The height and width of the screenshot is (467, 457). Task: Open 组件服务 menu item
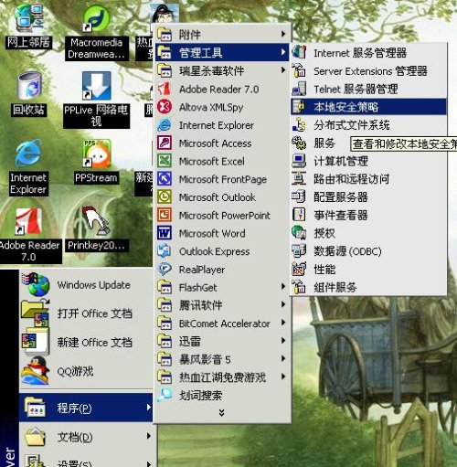(368, 287)
